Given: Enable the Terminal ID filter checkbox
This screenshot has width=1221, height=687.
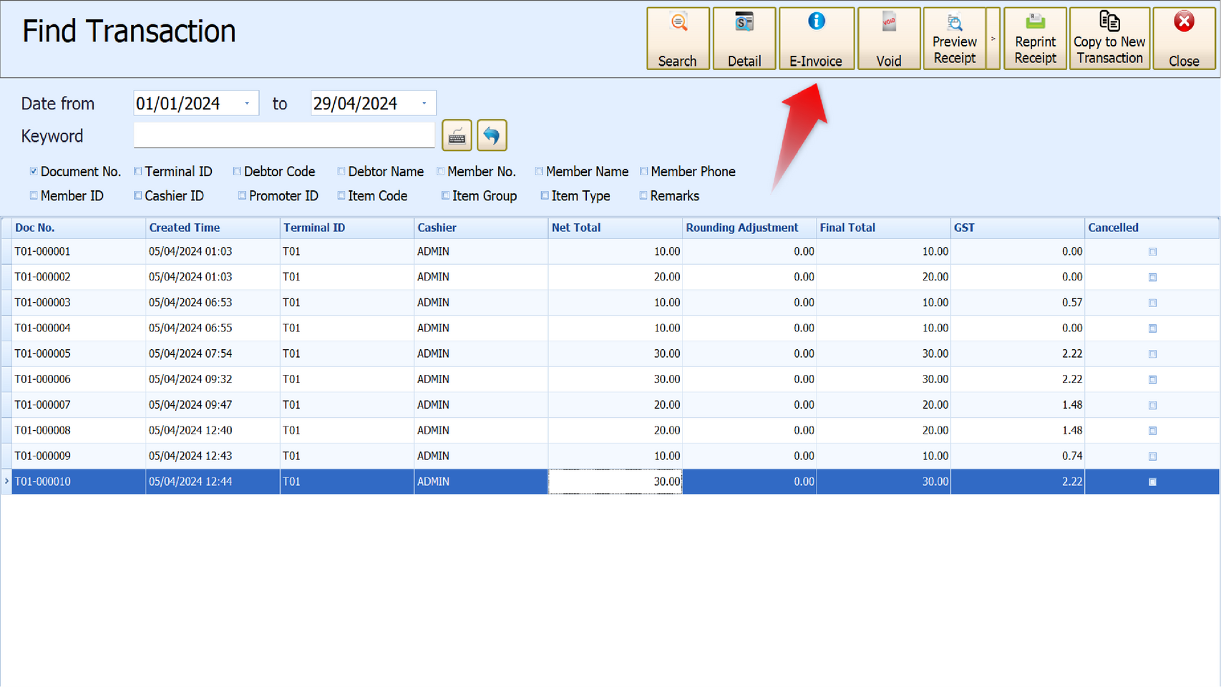Looking at the screenshot, I should 138,171.
